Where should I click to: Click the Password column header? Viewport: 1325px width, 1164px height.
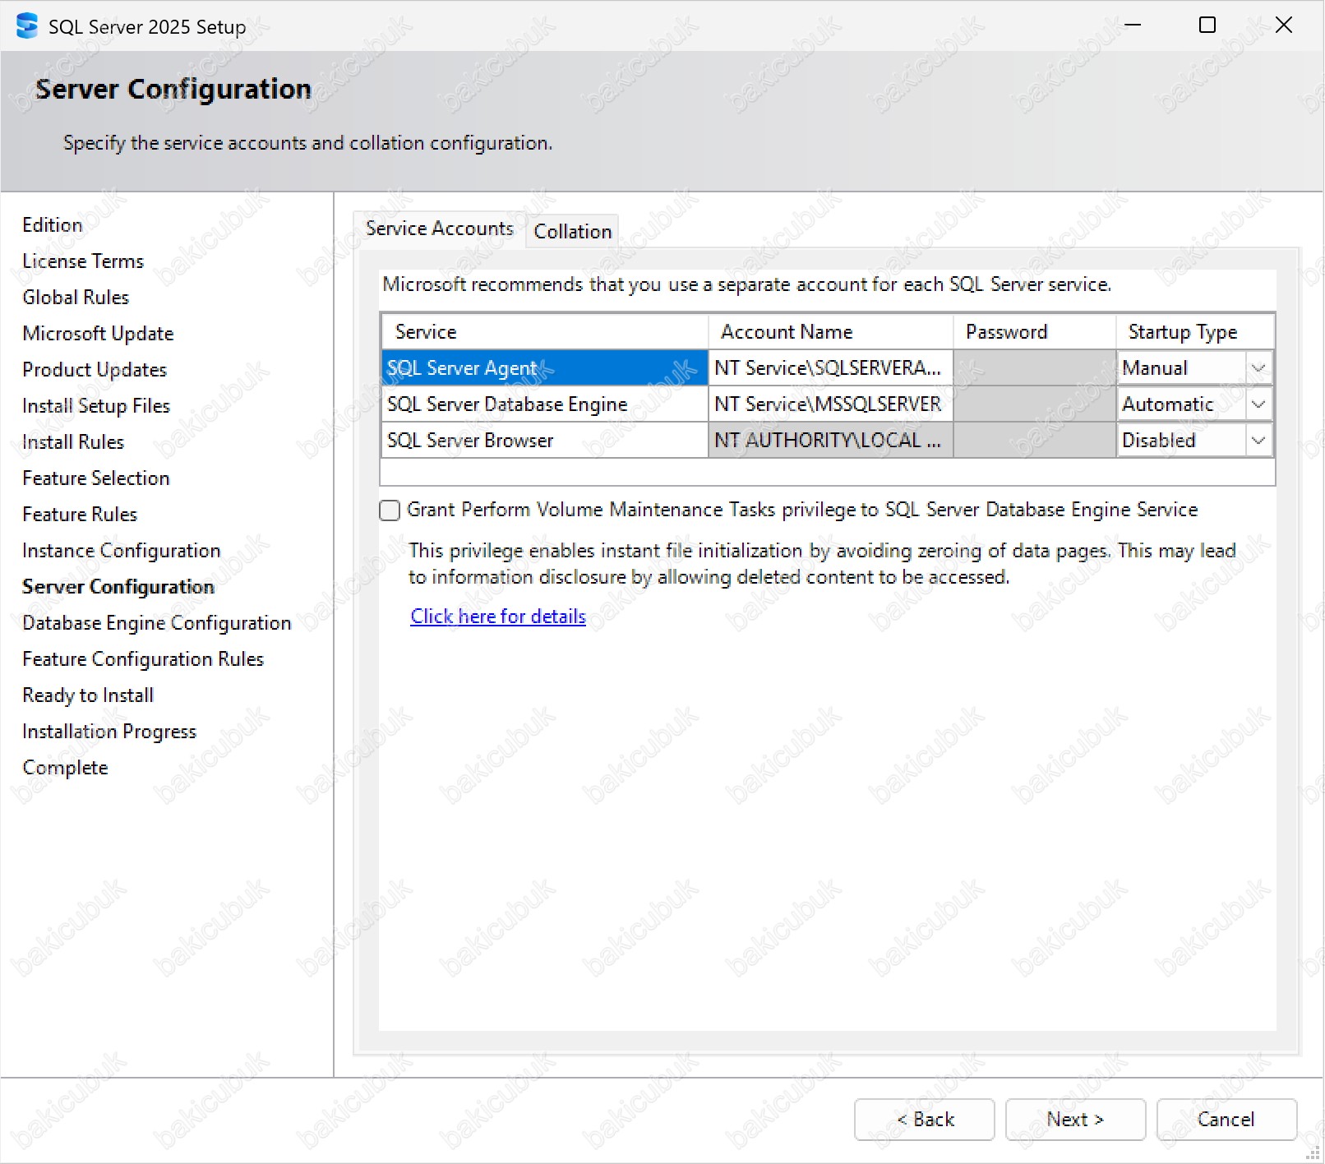[x=1035, y=332]
